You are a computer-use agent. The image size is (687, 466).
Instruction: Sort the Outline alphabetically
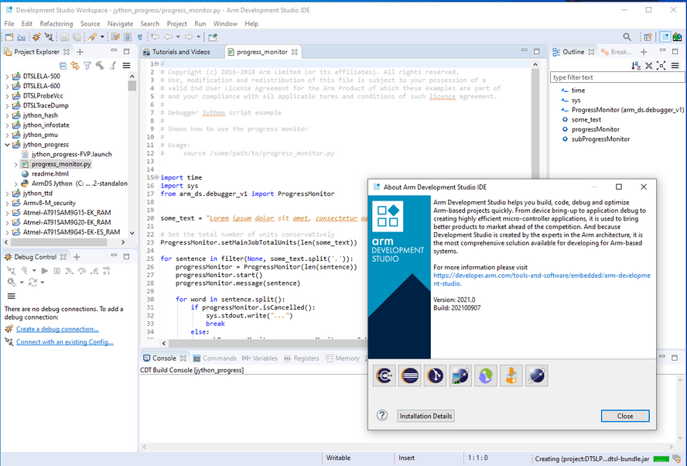[635, 65]
